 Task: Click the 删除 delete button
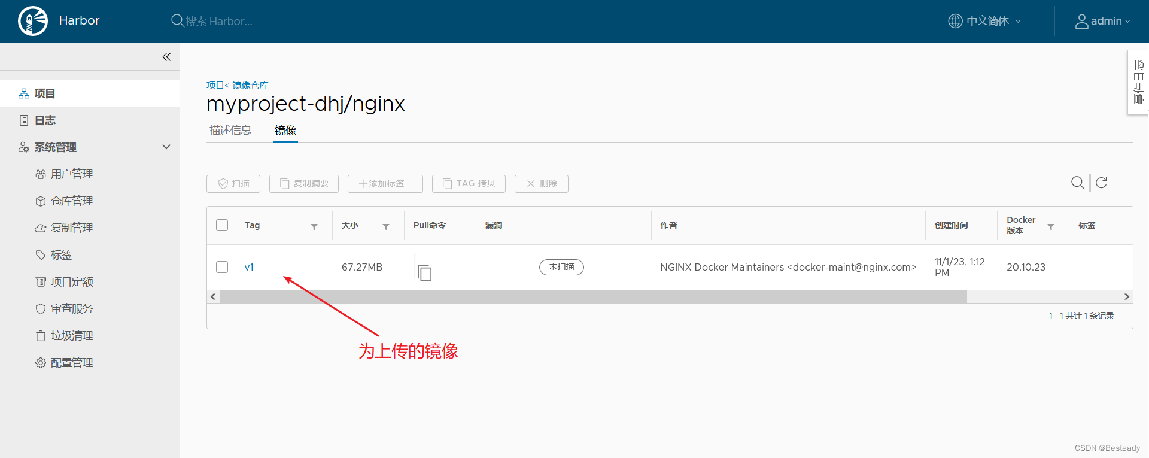(542, 184)
